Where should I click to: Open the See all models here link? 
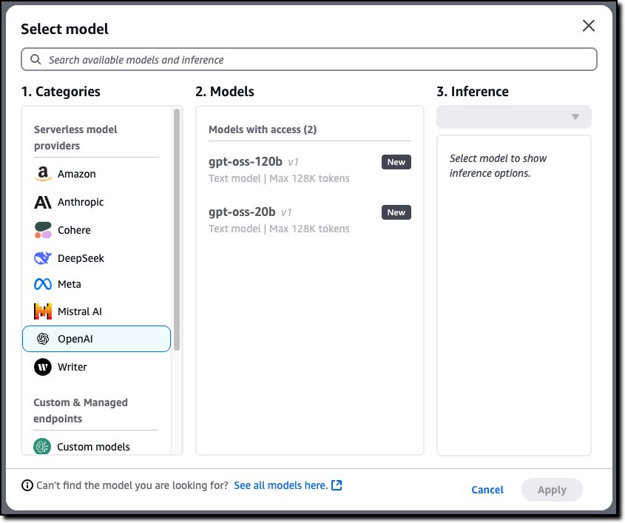coord(280,485)
